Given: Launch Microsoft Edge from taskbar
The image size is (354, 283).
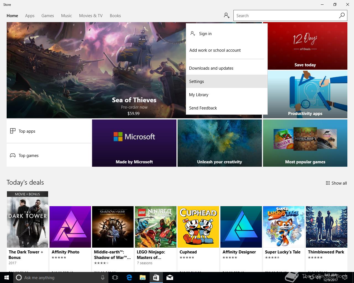Looking at the screenshot, I should coord(129,277).
